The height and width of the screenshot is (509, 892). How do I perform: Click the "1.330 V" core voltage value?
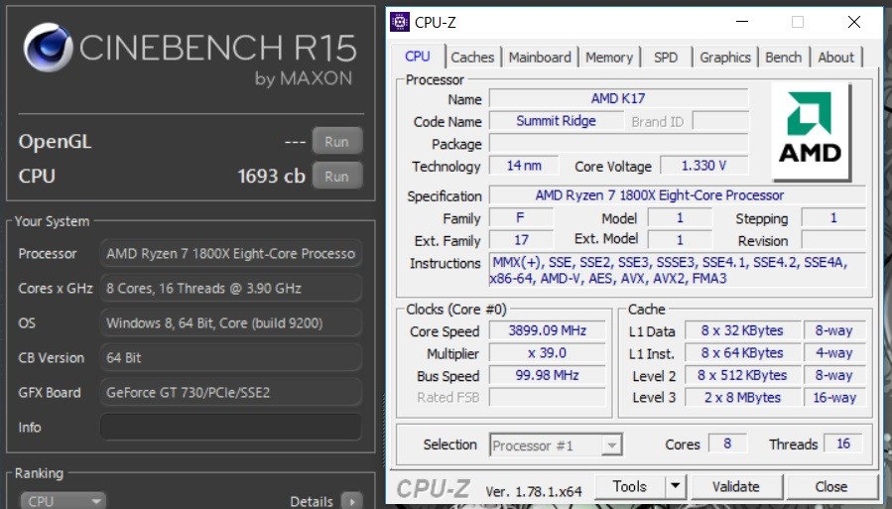(x=703, y=166)
